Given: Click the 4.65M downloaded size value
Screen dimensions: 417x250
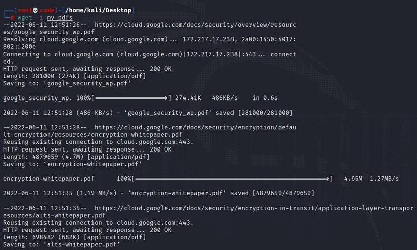Looking at the screenshot, I should point(352,179).
